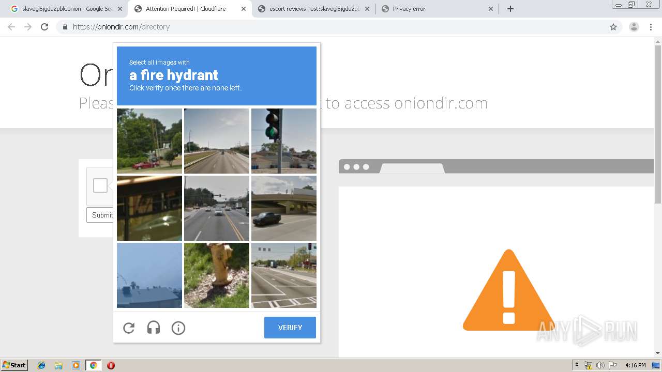Open Windows Media Player from taskbar
Screen dimensions: 662x372
pos(76,365)
